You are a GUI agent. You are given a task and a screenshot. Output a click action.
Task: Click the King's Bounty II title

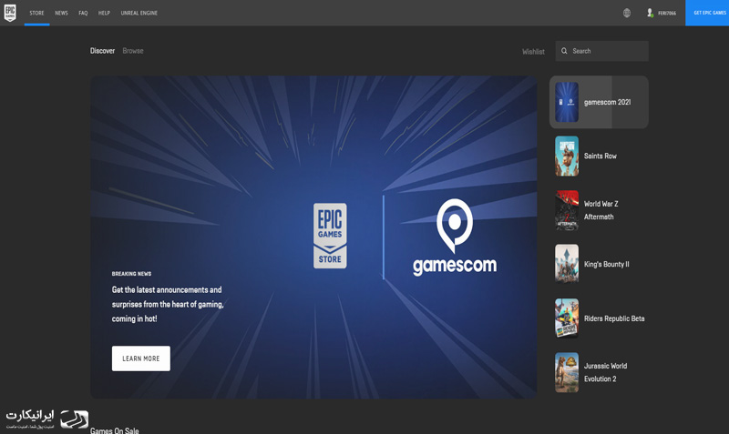click(607, 264)
